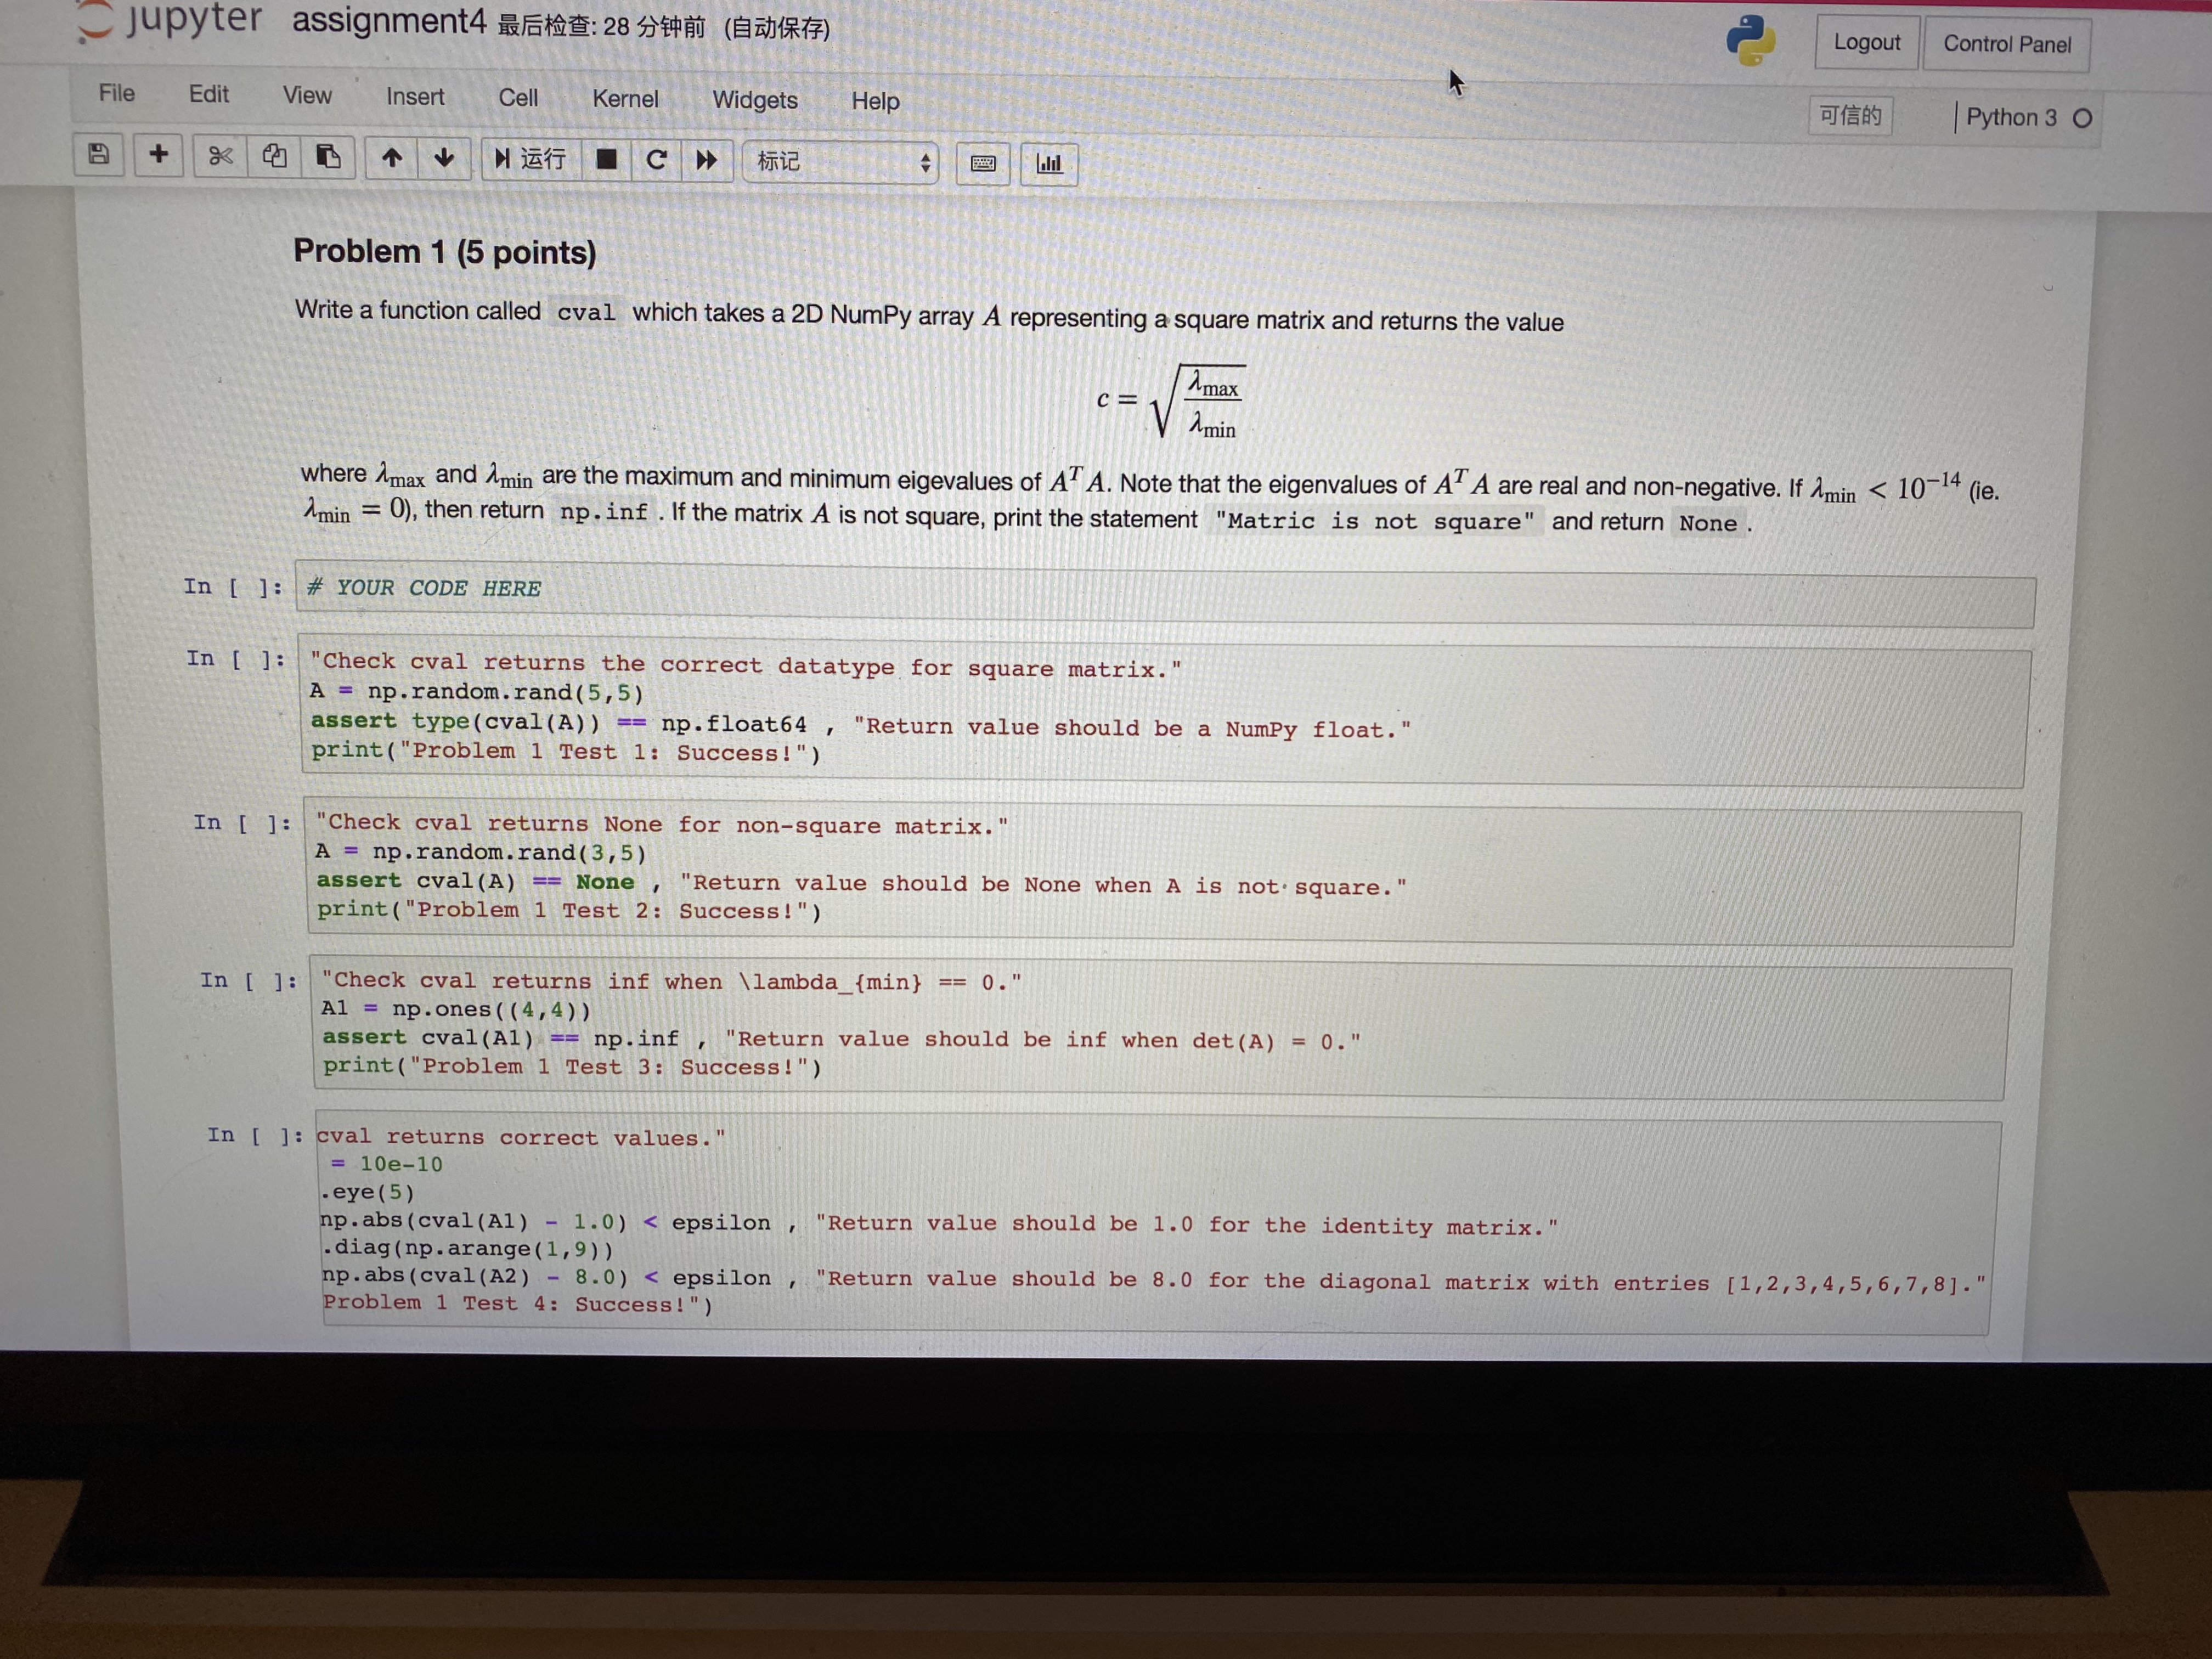Restart the kernel with the refresh icon

657,159
